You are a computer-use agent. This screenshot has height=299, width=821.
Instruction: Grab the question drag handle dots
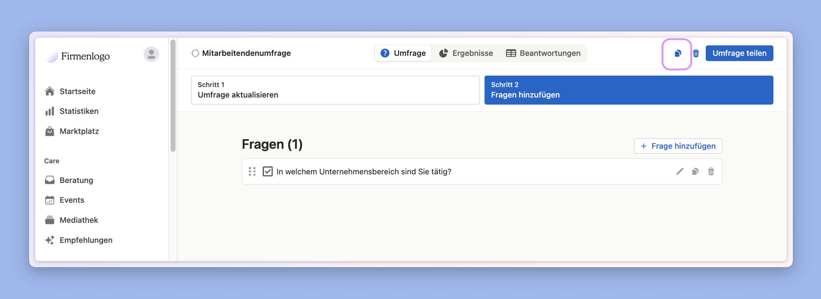pos(252,172)
